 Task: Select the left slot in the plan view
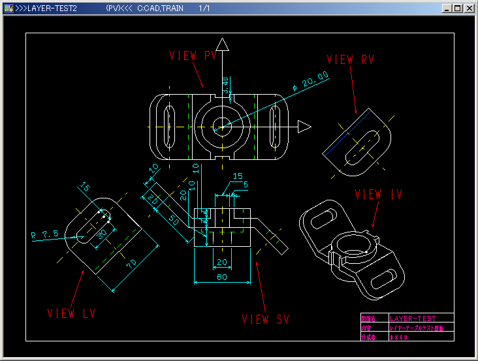tap(168, 126)
